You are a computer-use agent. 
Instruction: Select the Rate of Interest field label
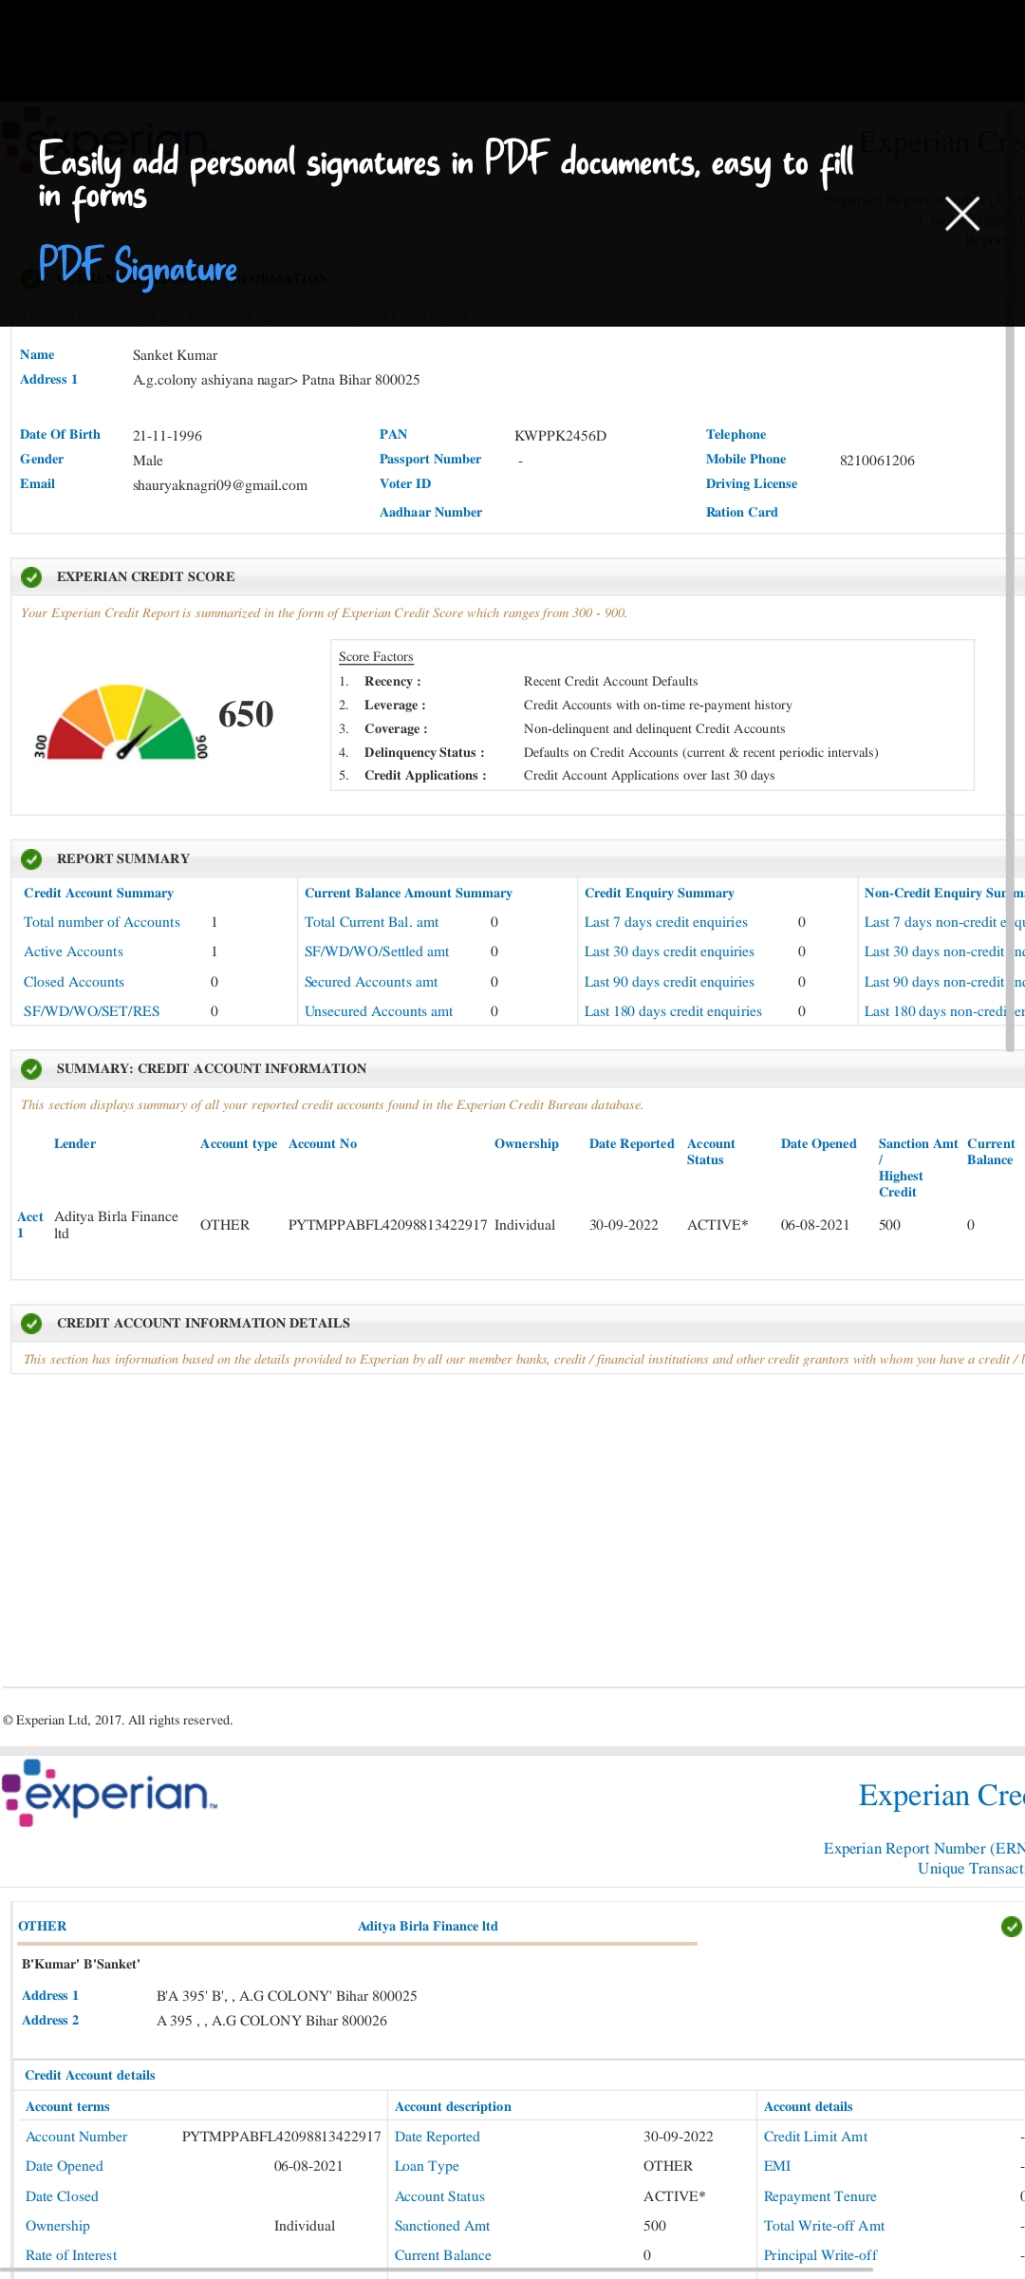point(71,2255)
